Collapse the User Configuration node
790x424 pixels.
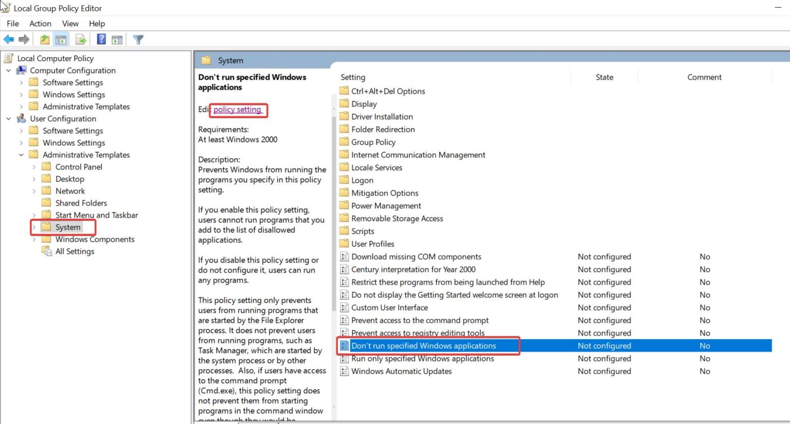8,118
